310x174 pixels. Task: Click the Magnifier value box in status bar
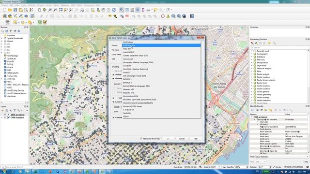pos(241,167)
